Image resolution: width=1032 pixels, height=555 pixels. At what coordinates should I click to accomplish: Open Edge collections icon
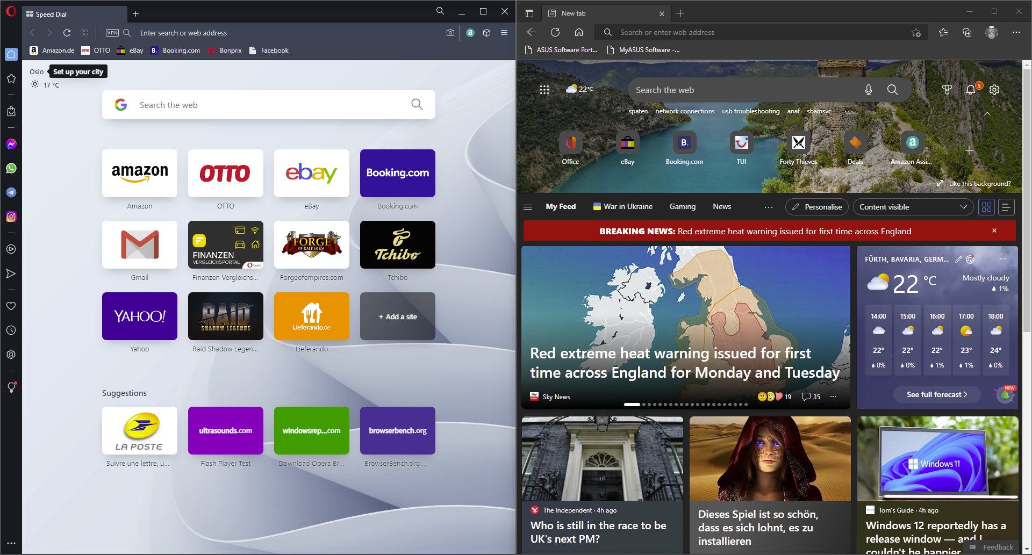click(x=967, y=32)
